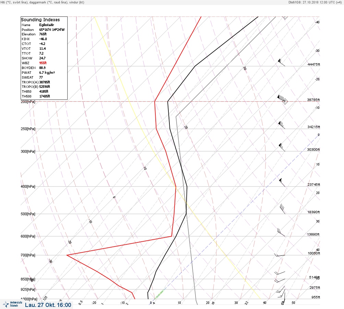
Task: Click the CTOT value '-4.2'
Action: point(42,44)
